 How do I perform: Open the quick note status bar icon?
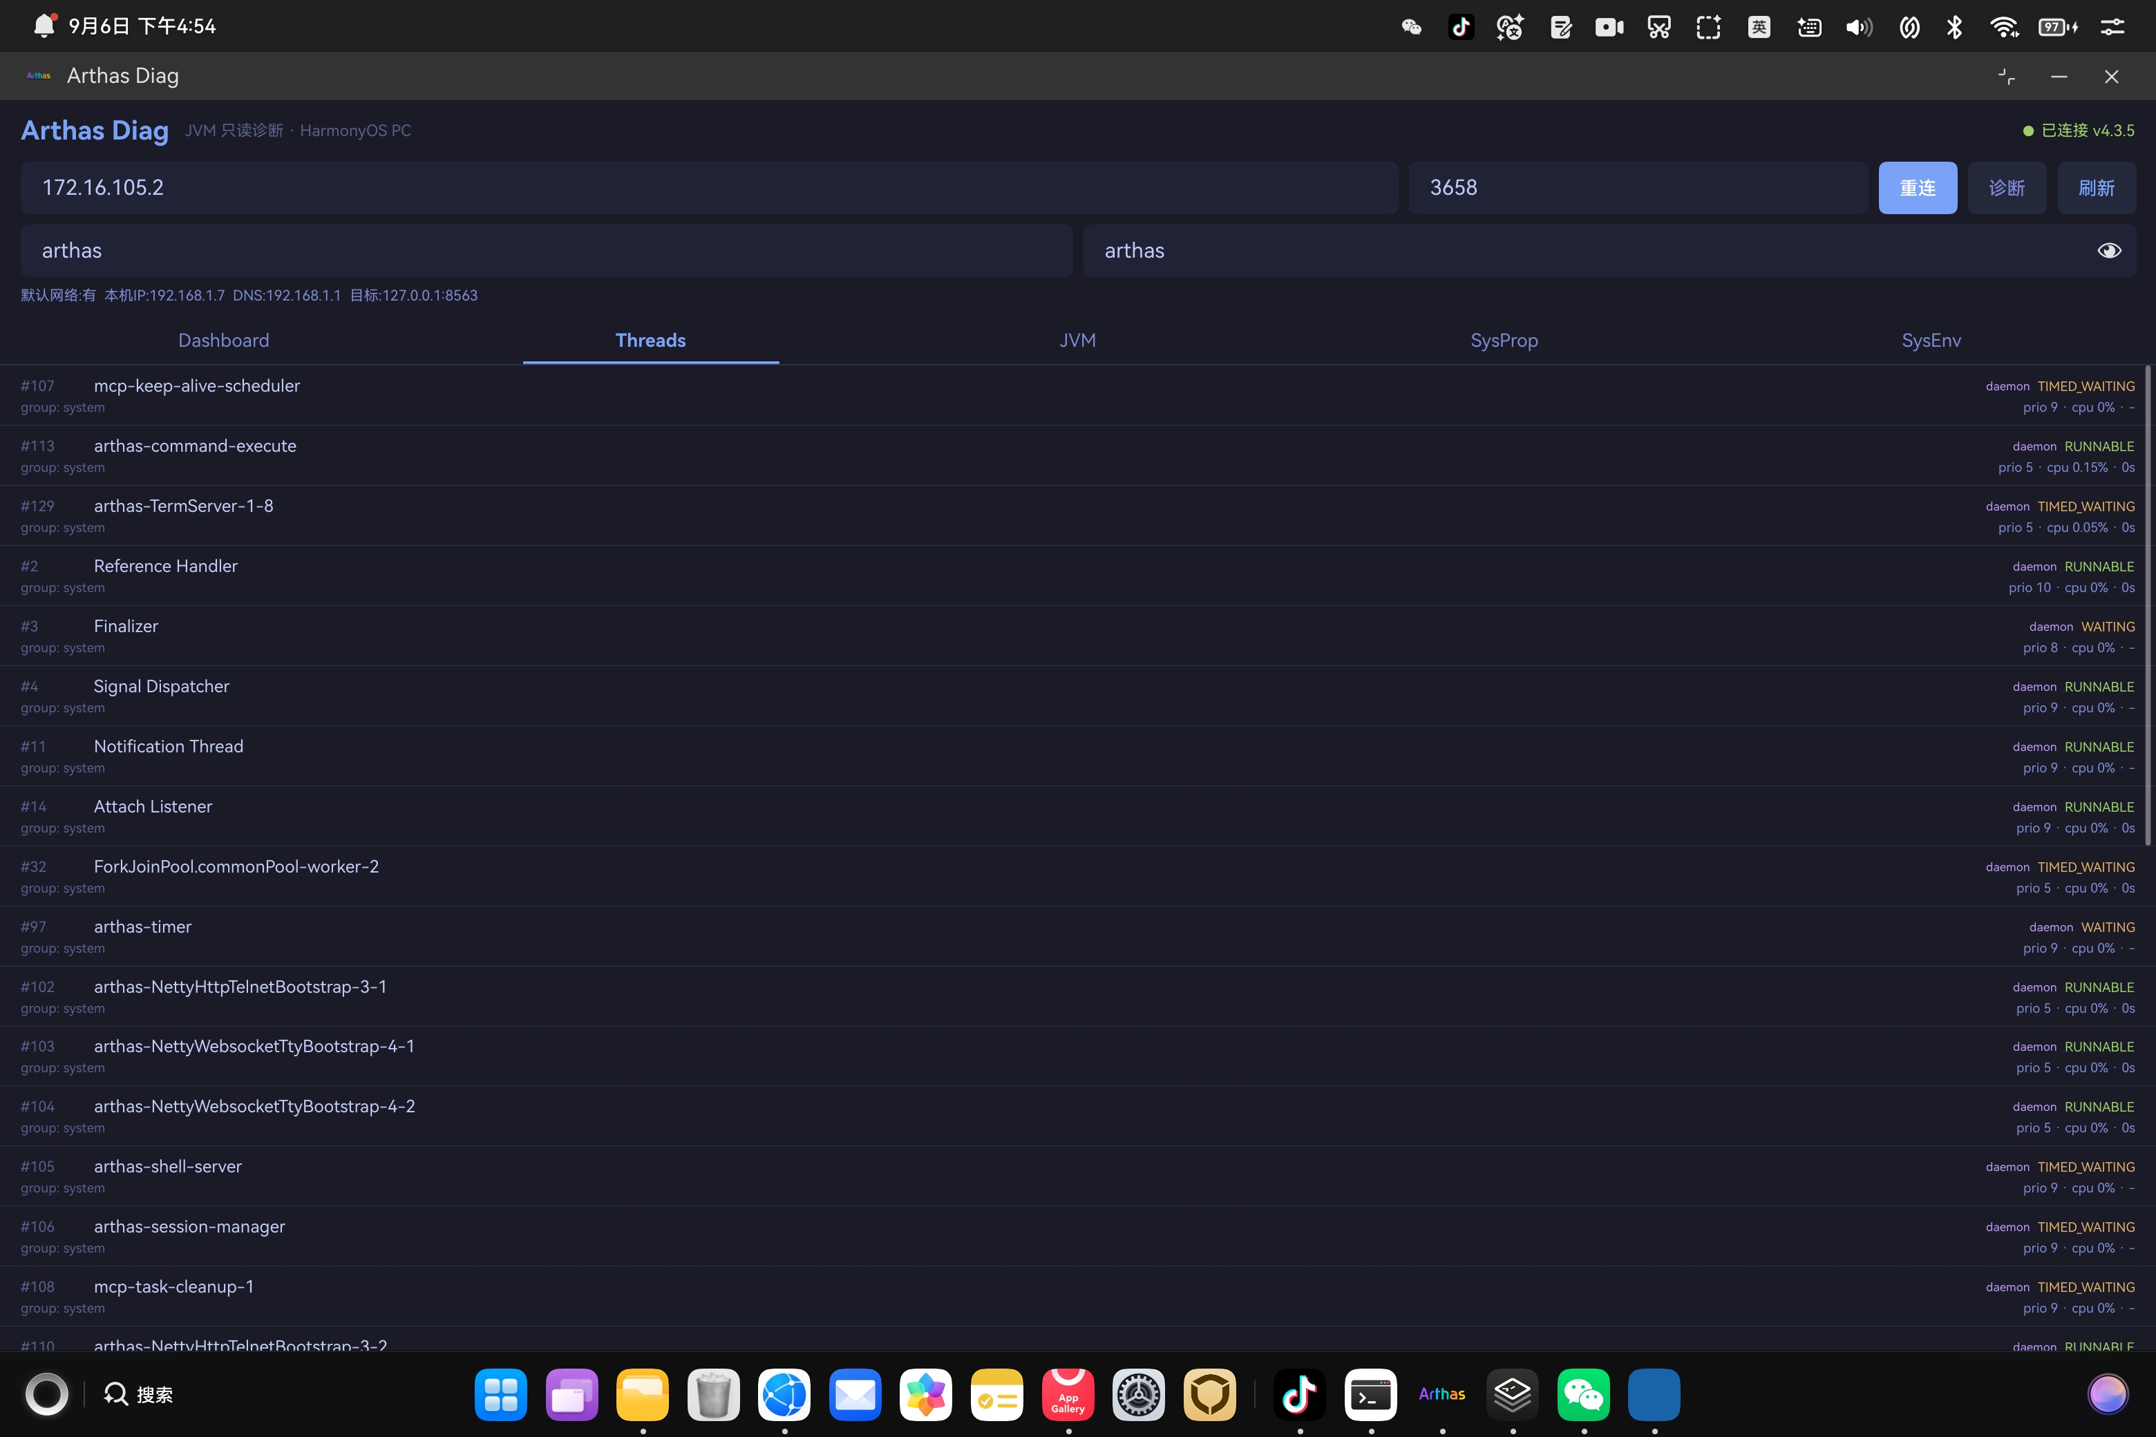point(1560,26)
